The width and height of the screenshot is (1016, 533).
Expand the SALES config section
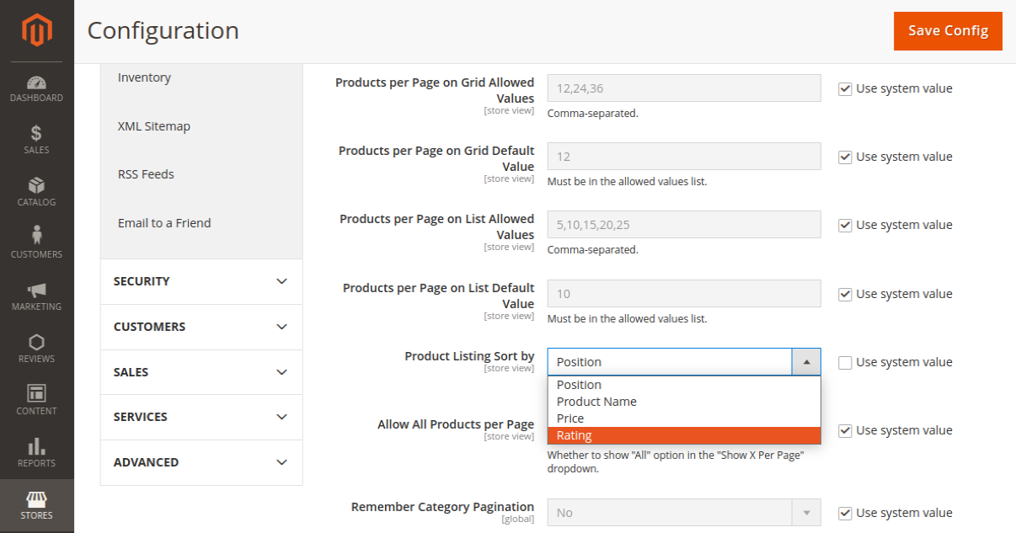click(x=201, y=372)
